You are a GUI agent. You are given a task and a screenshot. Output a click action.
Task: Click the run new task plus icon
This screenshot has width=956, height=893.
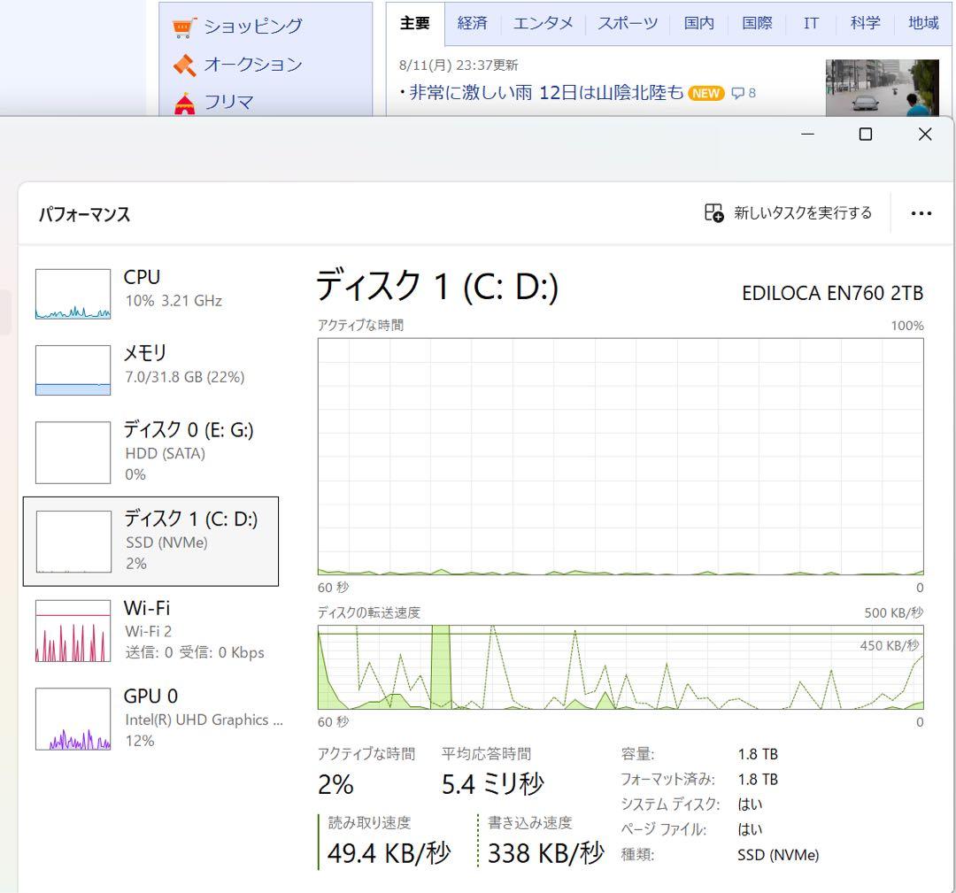coord(713,212)
